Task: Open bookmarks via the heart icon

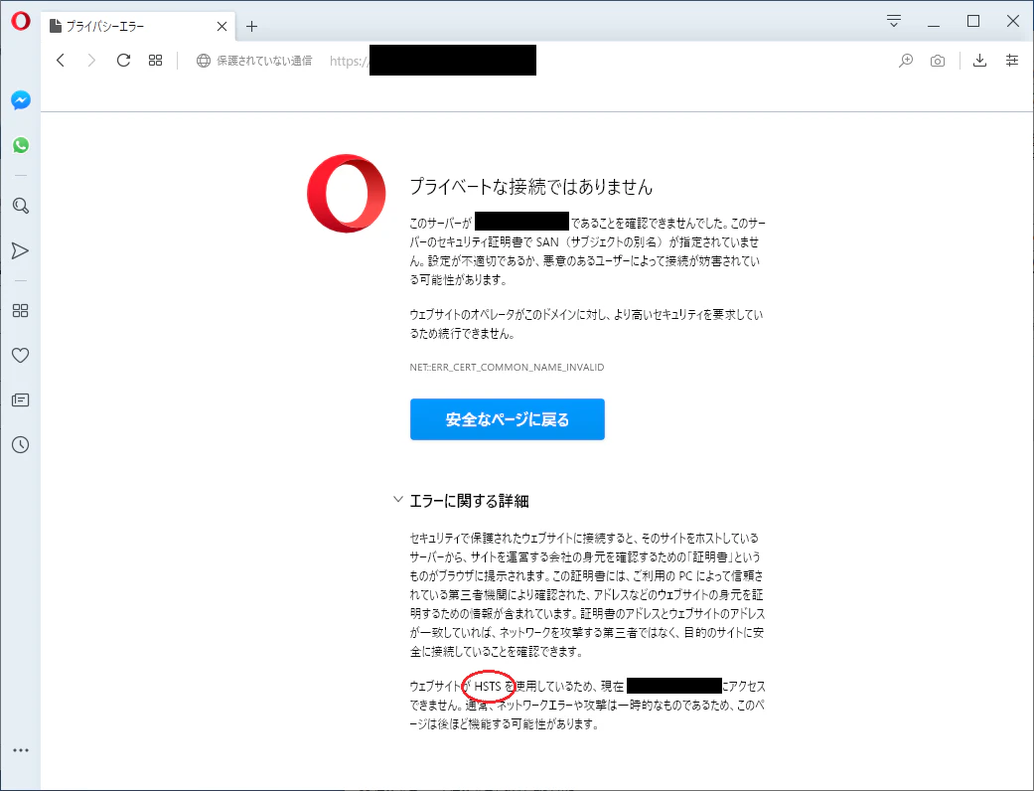Action: tap(20, 355)
